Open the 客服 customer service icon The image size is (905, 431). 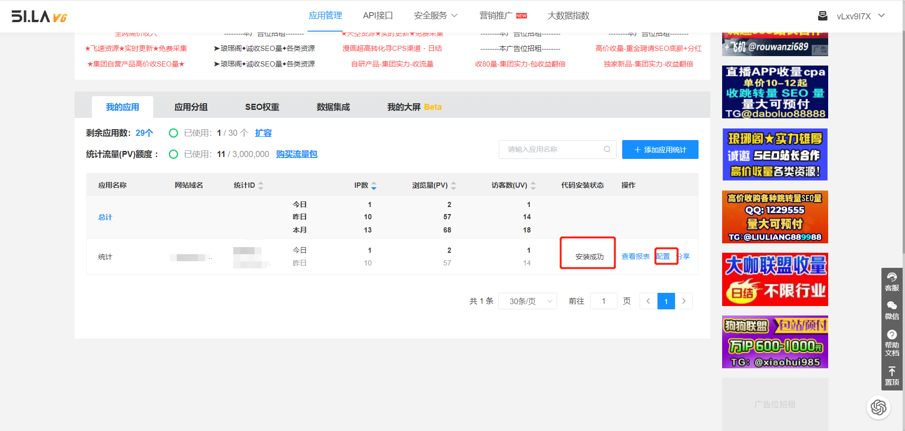click(892, 282)
